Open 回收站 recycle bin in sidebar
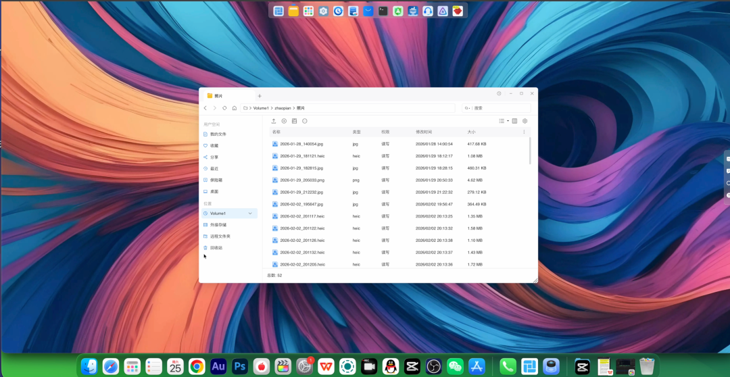The image size is (730, 377). tap(229, 247)
